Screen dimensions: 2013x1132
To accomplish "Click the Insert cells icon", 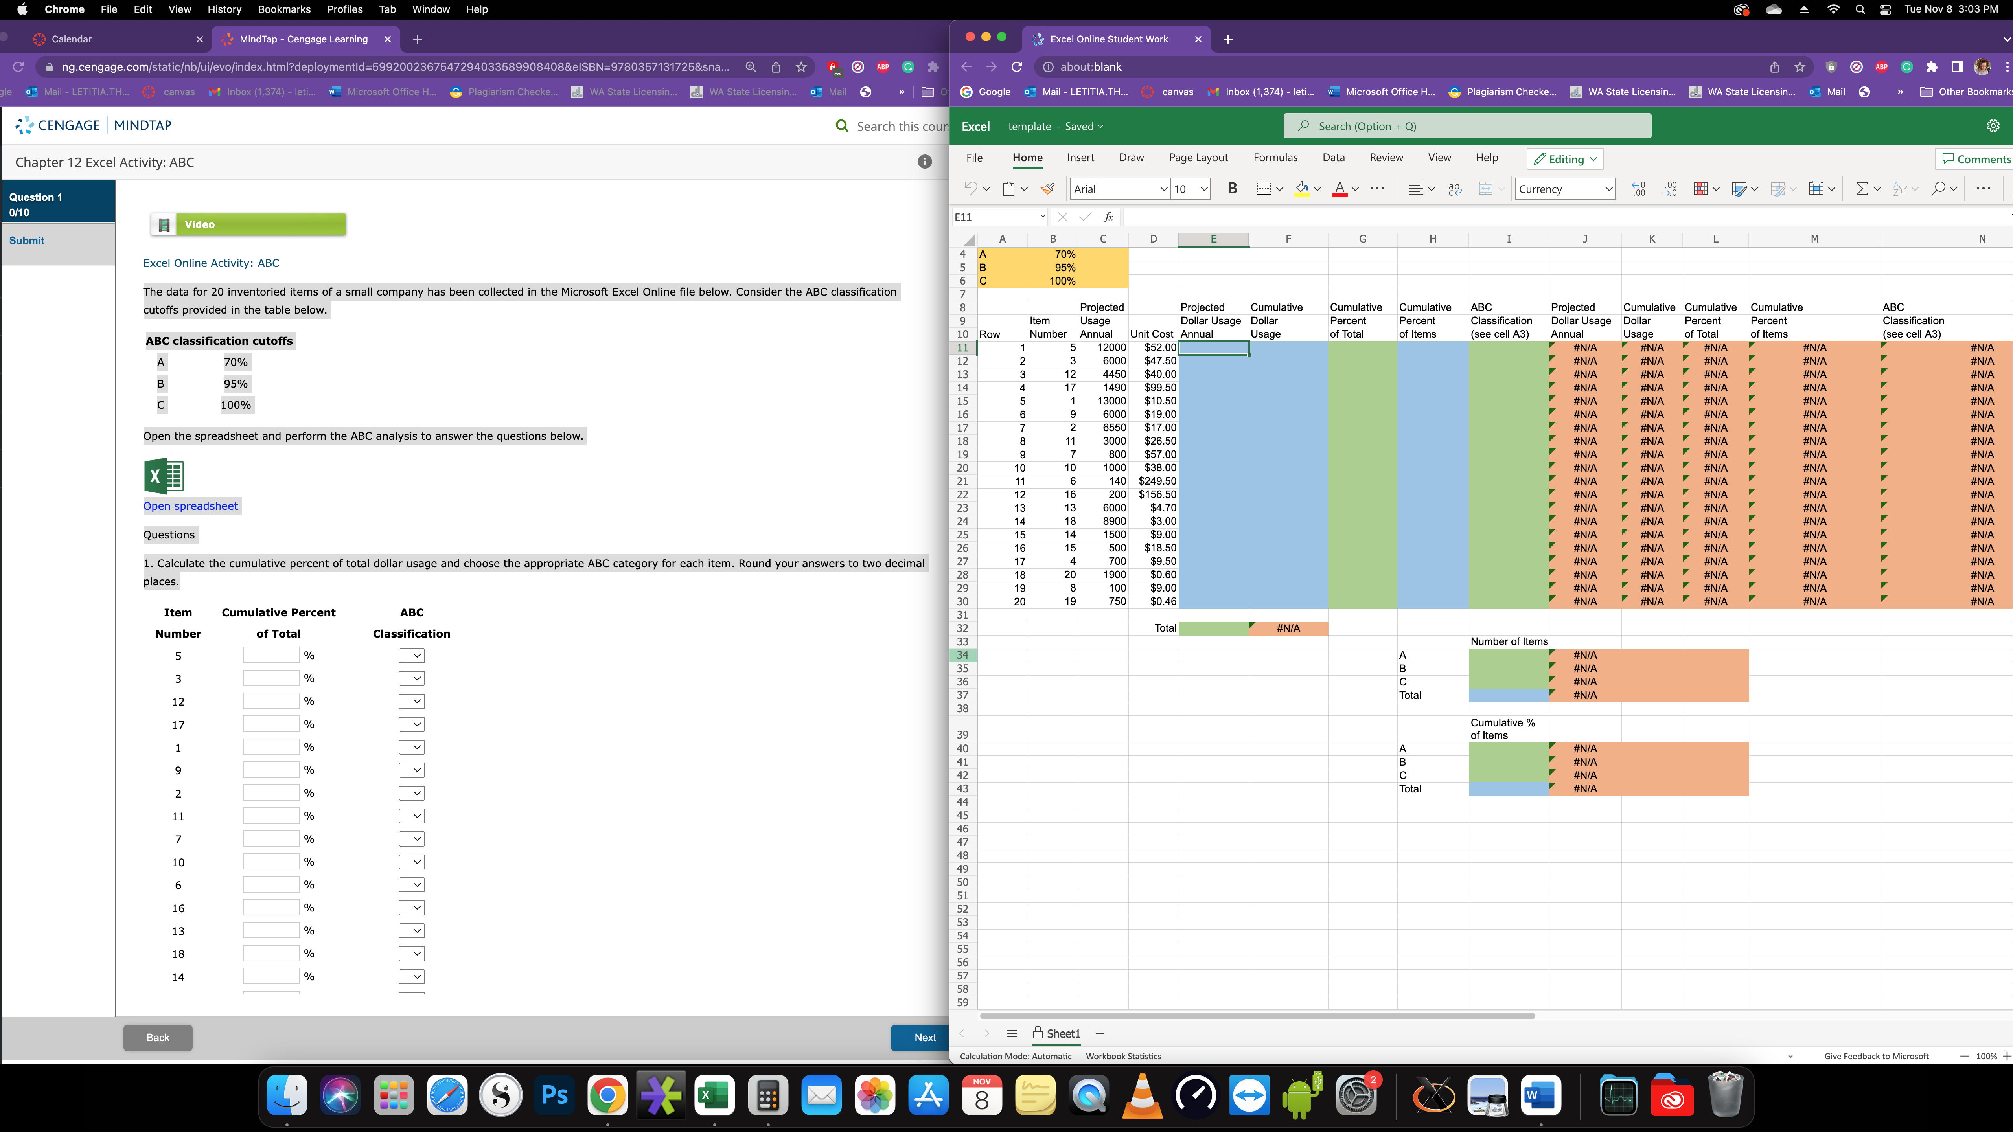I will (x=1816, y=188).
